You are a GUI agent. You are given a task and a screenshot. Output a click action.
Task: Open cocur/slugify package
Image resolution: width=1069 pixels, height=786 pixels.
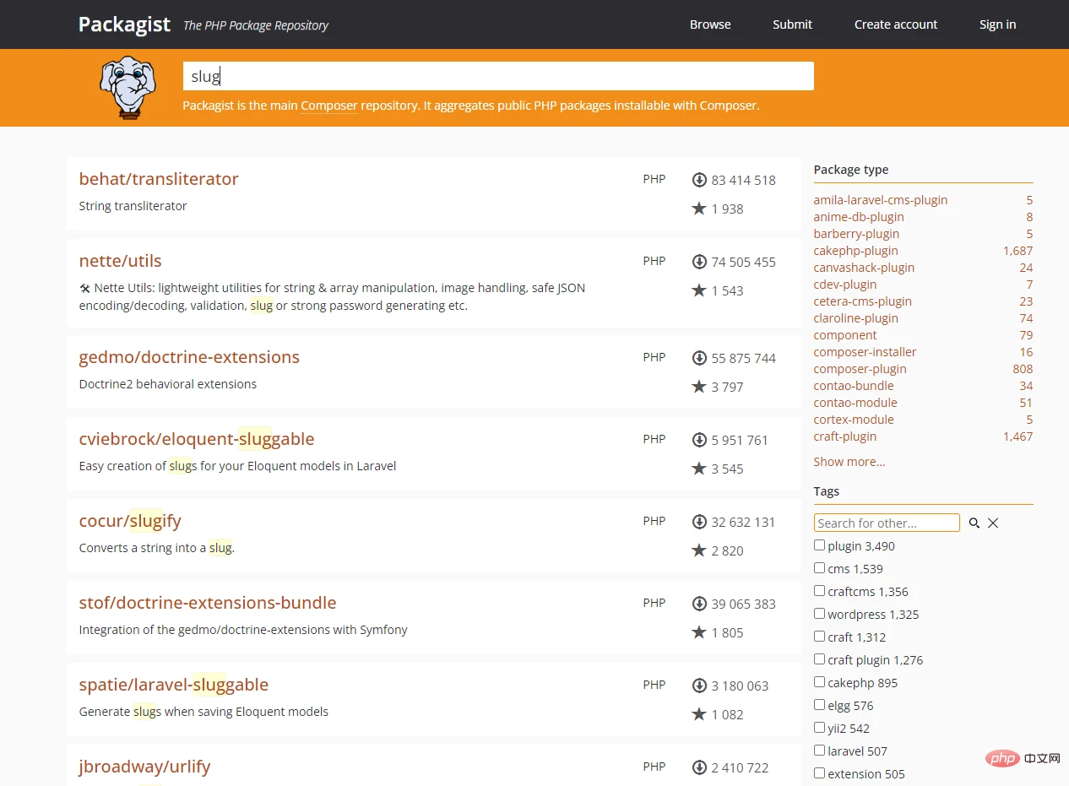[x=130, y=521]
